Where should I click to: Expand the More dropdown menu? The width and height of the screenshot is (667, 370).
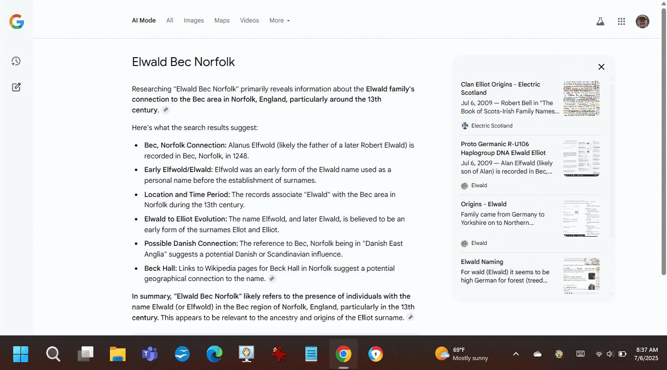point(280,21)
